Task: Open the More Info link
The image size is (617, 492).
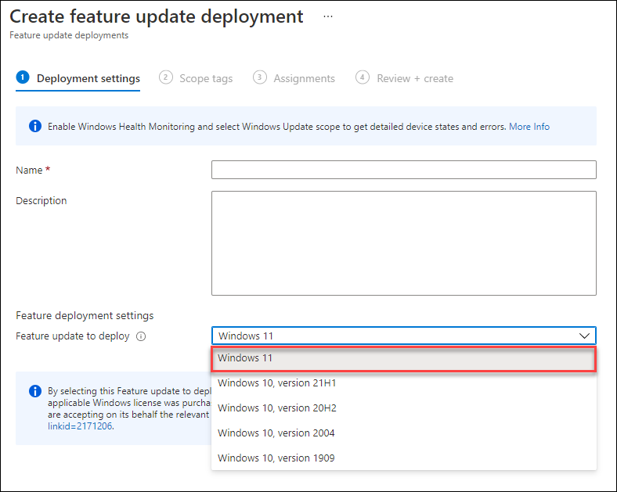Action: (x=529, y=127)
